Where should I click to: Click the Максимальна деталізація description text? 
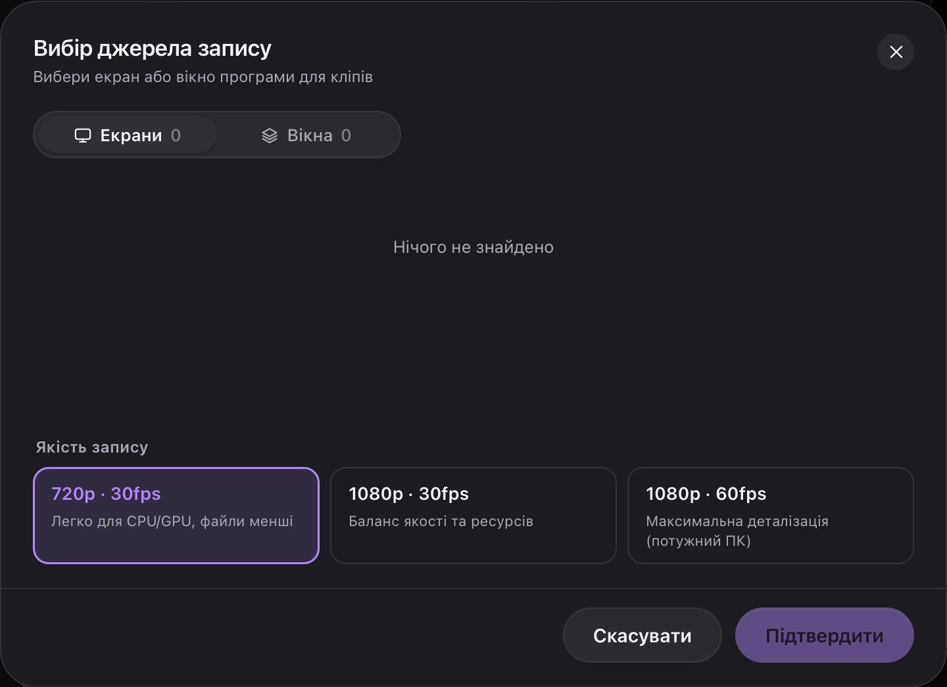[737, 531]
